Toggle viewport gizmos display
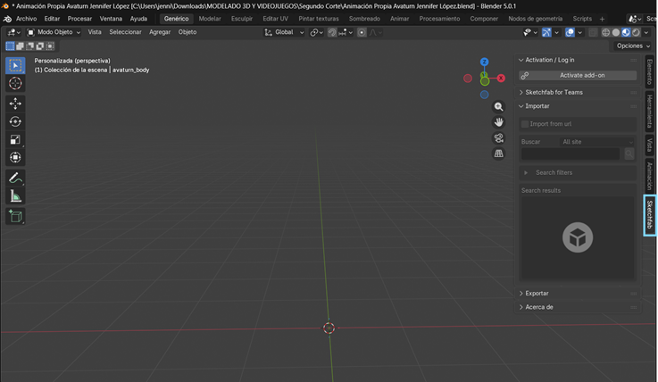 [x=546, y=32]
